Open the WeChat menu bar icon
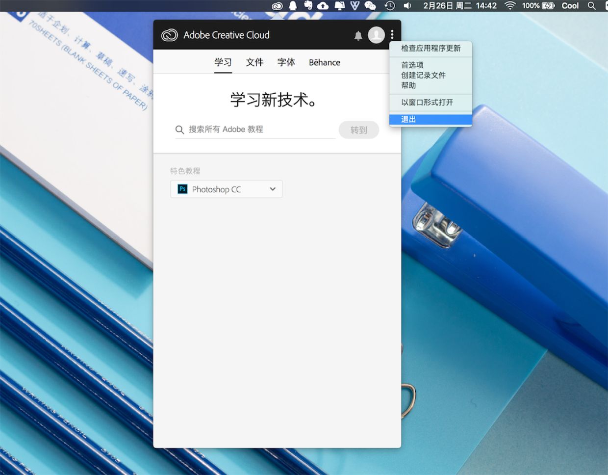This screenshot has height=475, width=608. pos(370,6)
